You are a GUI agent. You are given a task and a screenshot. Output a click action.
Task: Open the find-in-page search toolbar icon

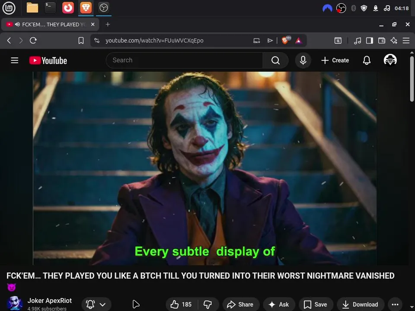pyautogui.click(x=338, y=41)
